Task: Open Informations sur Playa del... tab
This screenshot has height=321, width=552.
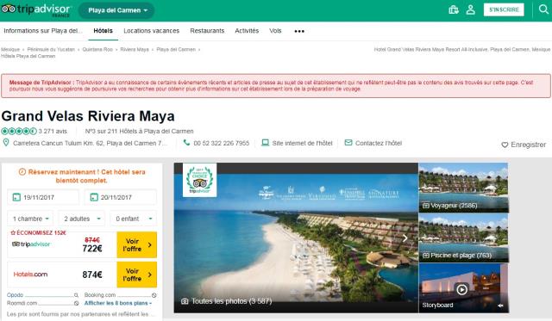Action: (43, 31)
